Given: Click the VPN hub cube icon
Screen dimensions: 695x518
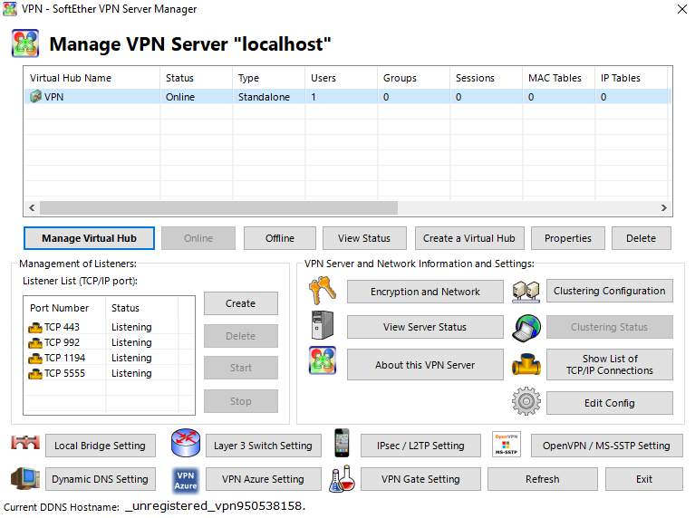Looking at the screenshot, I should (35, 97).
